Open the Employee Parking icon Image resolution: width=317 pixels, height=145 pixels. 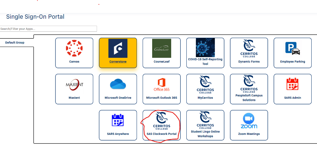[293, 49]
